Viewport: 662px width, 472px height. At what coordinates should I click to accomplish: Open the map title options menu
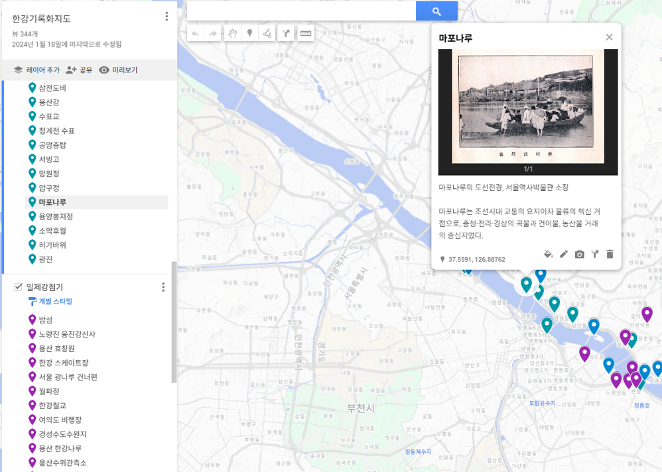point(166,17)
